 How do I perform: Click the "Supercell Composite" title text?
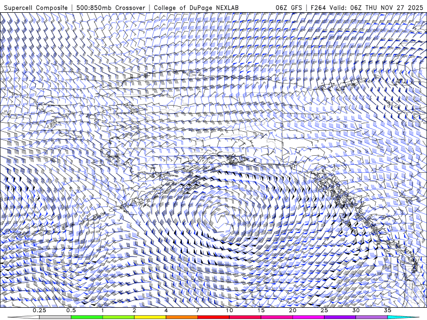(36, 7)
